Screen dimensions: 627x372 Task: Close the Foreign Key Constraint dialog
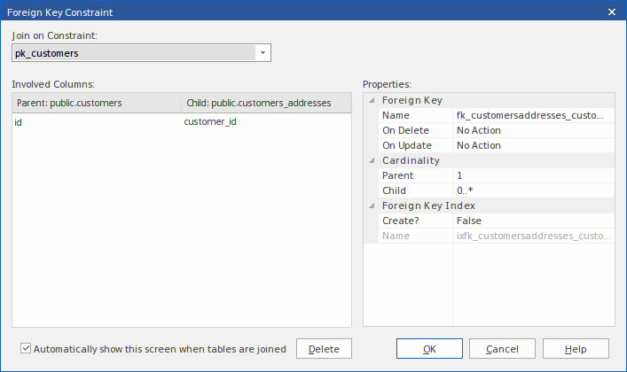click(x=612, y=12)
